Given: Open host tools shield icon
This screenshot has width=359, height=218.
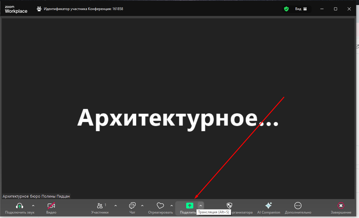Looking at the screenshot, I should point(229,206).
